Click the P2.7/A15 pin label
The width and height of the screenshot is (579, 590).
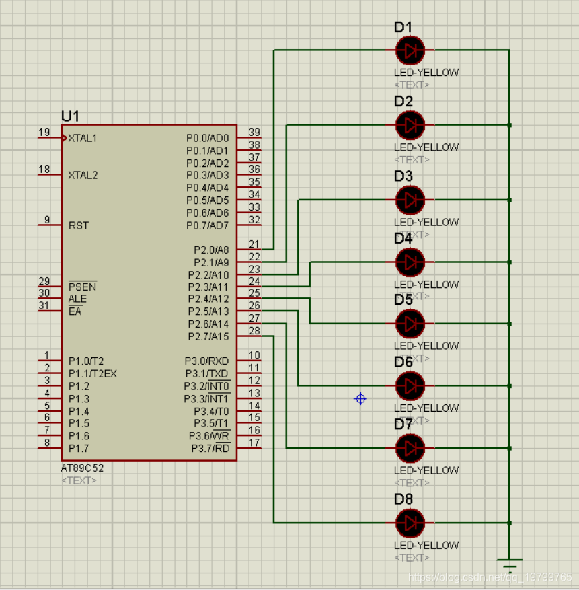tap(208, 336)
